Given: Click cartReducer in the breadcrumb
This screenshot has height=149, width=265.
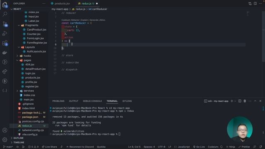Looking at the screenshot, I should pyautogui.click(x=100, y=9).
